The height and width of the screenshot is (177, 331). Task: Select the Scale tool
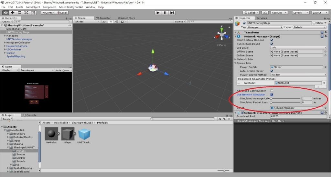[27, 13]
